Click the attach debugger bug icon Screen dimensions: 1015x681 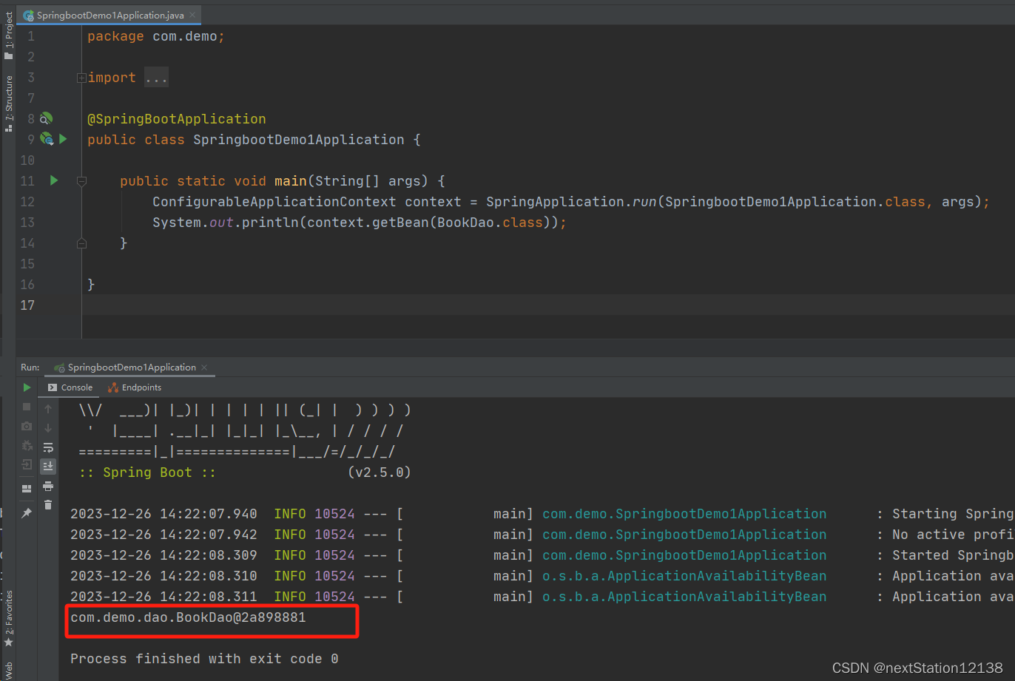[27, 445]
